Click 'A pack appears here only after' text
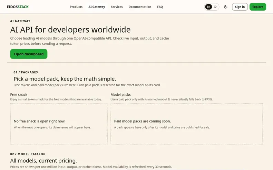The width and height of the screenshot is (273, 170). pyautogui.click(x=162, y=127)
